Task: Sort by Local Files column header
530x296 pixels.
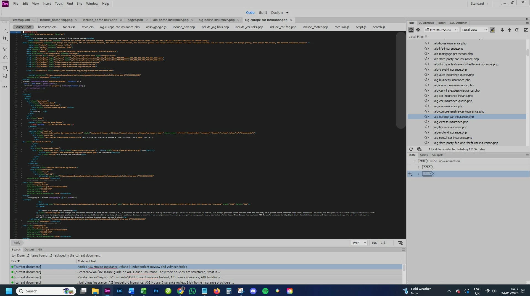Action: point(418,37)
